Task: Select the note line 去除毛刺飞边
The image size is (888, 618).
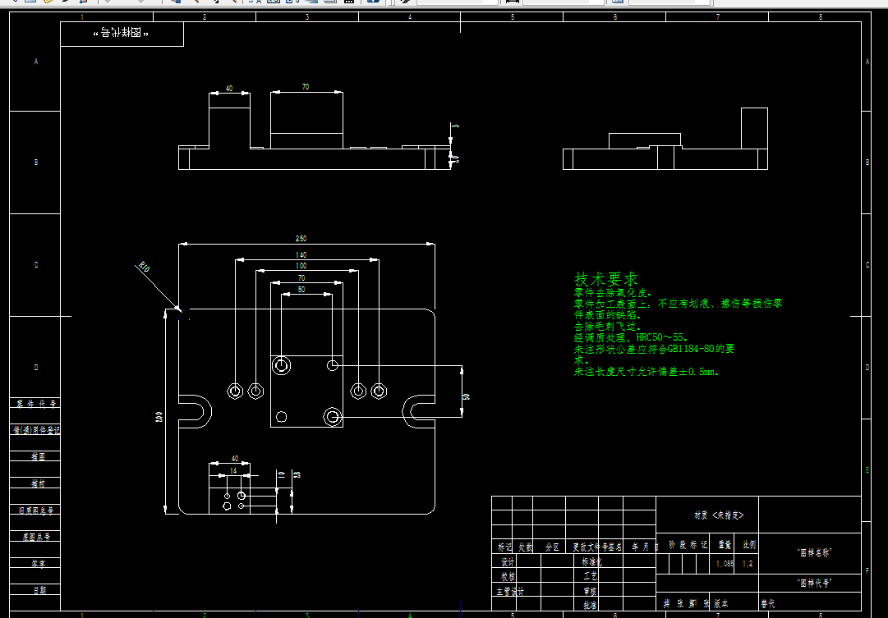Action: pos(608,327)
